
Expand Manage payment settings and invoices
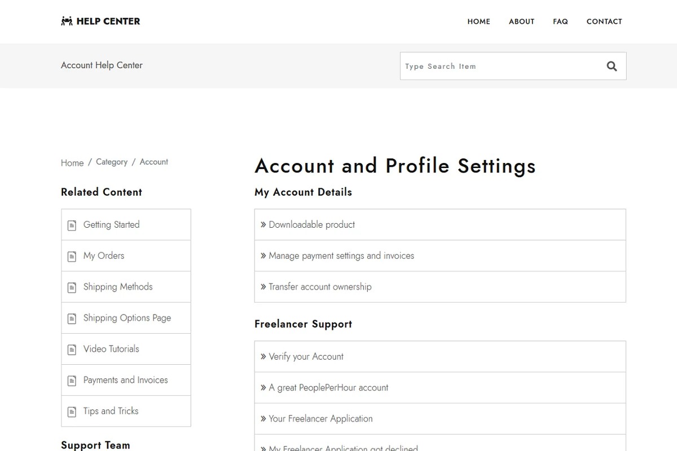click(341, 255)
